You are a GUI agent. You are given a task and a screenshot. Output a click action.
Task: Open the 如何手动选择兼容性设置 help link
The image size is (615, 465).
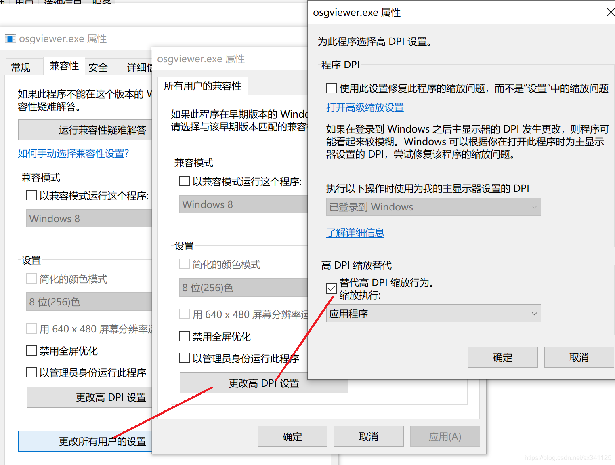tap(75, 154)
